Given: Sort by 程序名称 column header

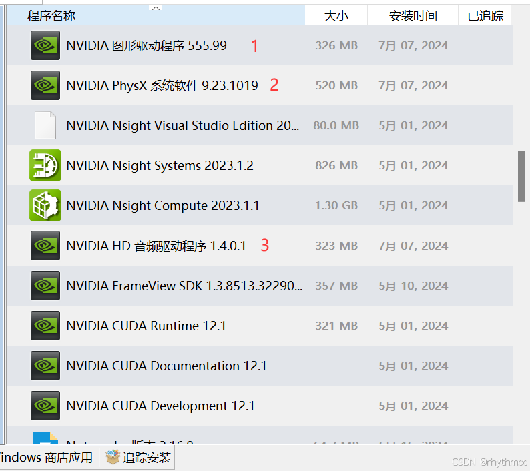Looking at the screenshot, I should 156,15.
